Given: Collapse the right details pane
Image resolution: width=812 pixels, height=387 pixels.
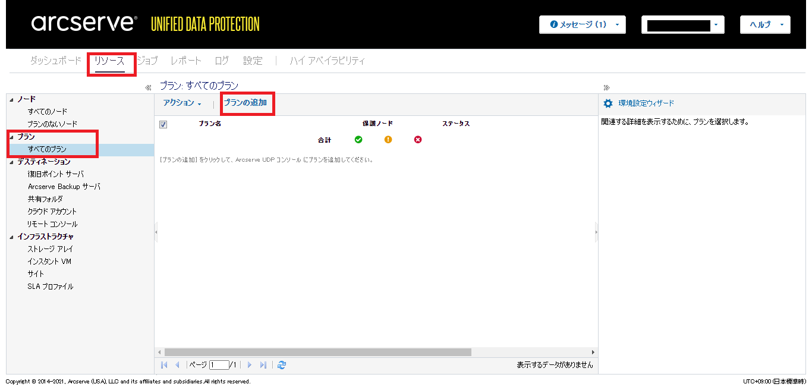Looking at the screenshot, I should tap(606, 87).
